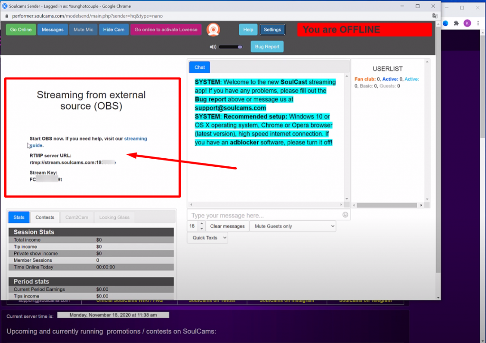The width and height of the screenshot is (486, 343).
Task: Click the Current Period Earnings row
Action: tap(91, 289)
